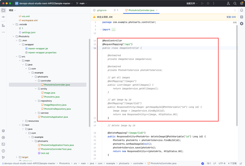Expand the target folder
This screenshot has width=245, height=166.
pyautogui.click(x=16, y=157)
